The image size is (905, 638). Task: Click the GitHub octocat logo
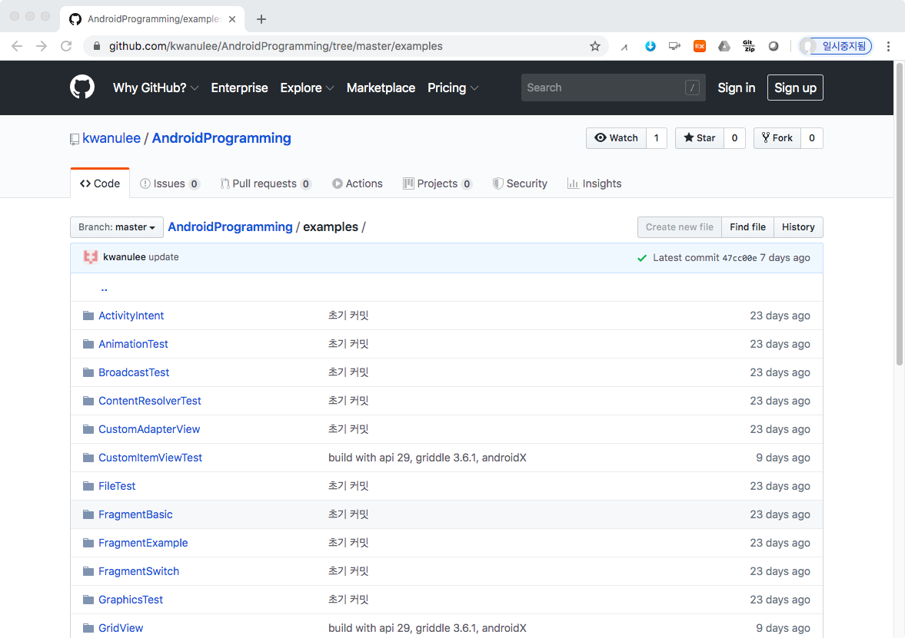[82, 88]
